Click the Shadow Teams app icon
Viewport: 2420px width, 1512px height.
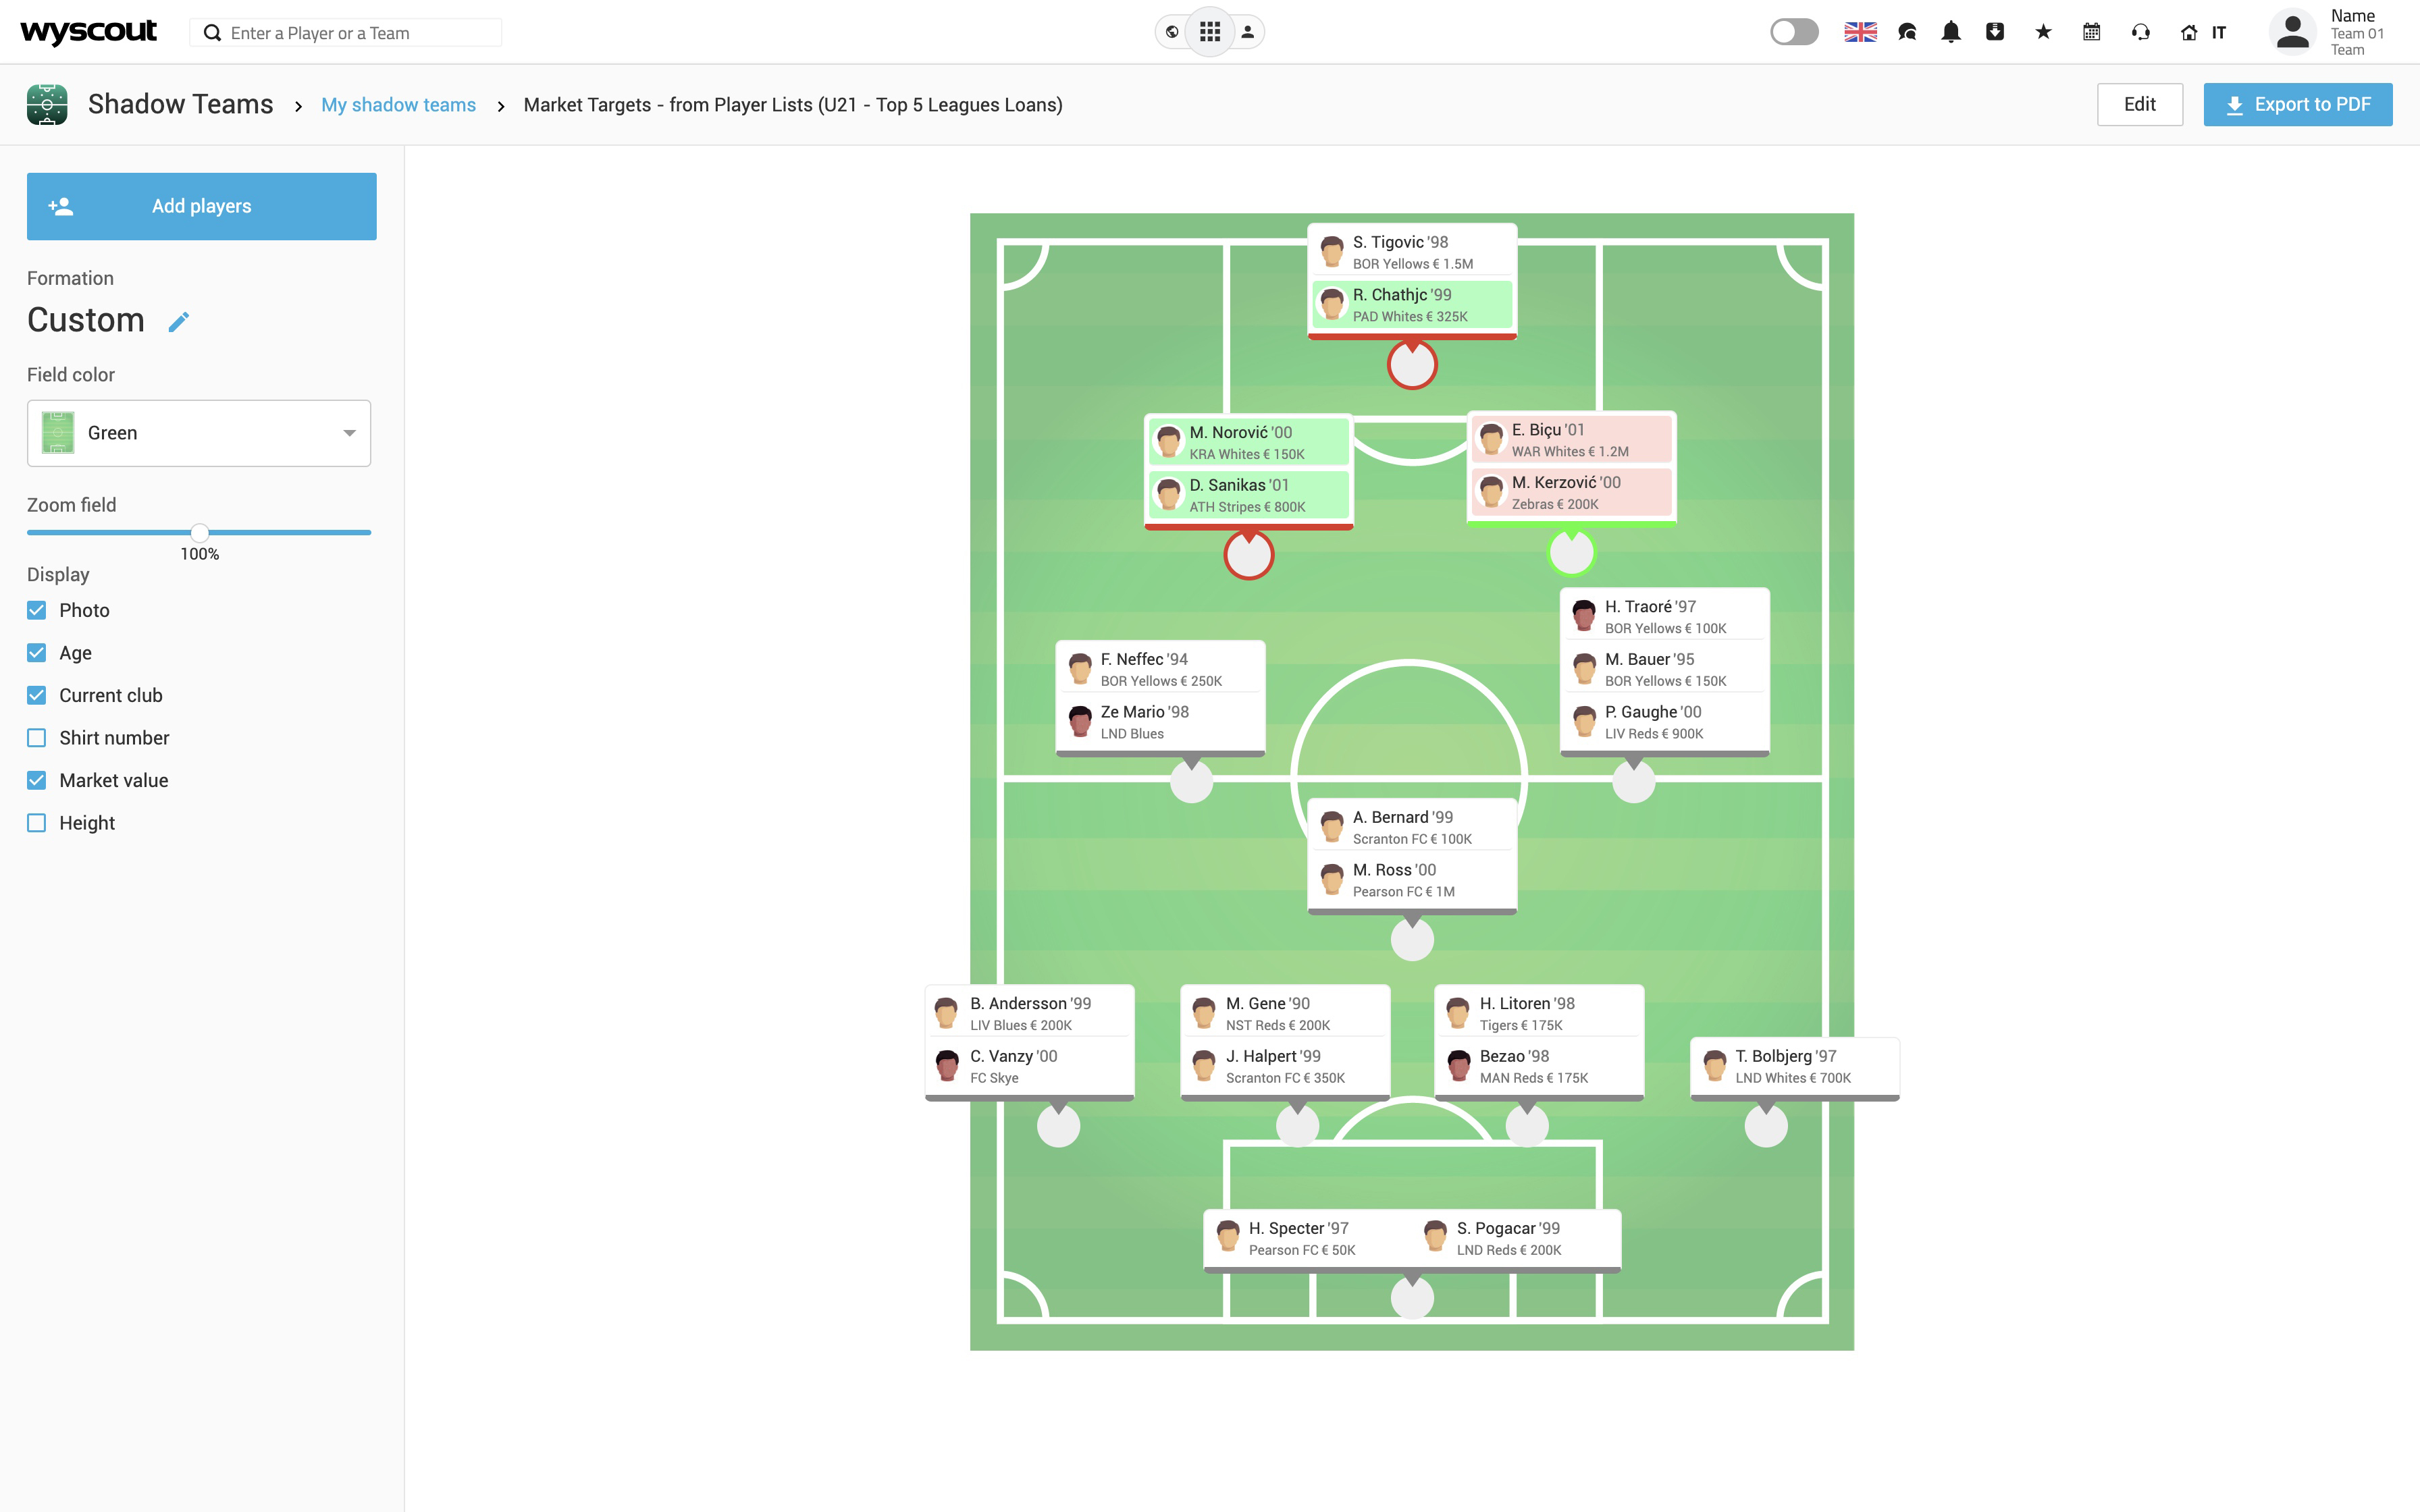(x=47, y=105)
